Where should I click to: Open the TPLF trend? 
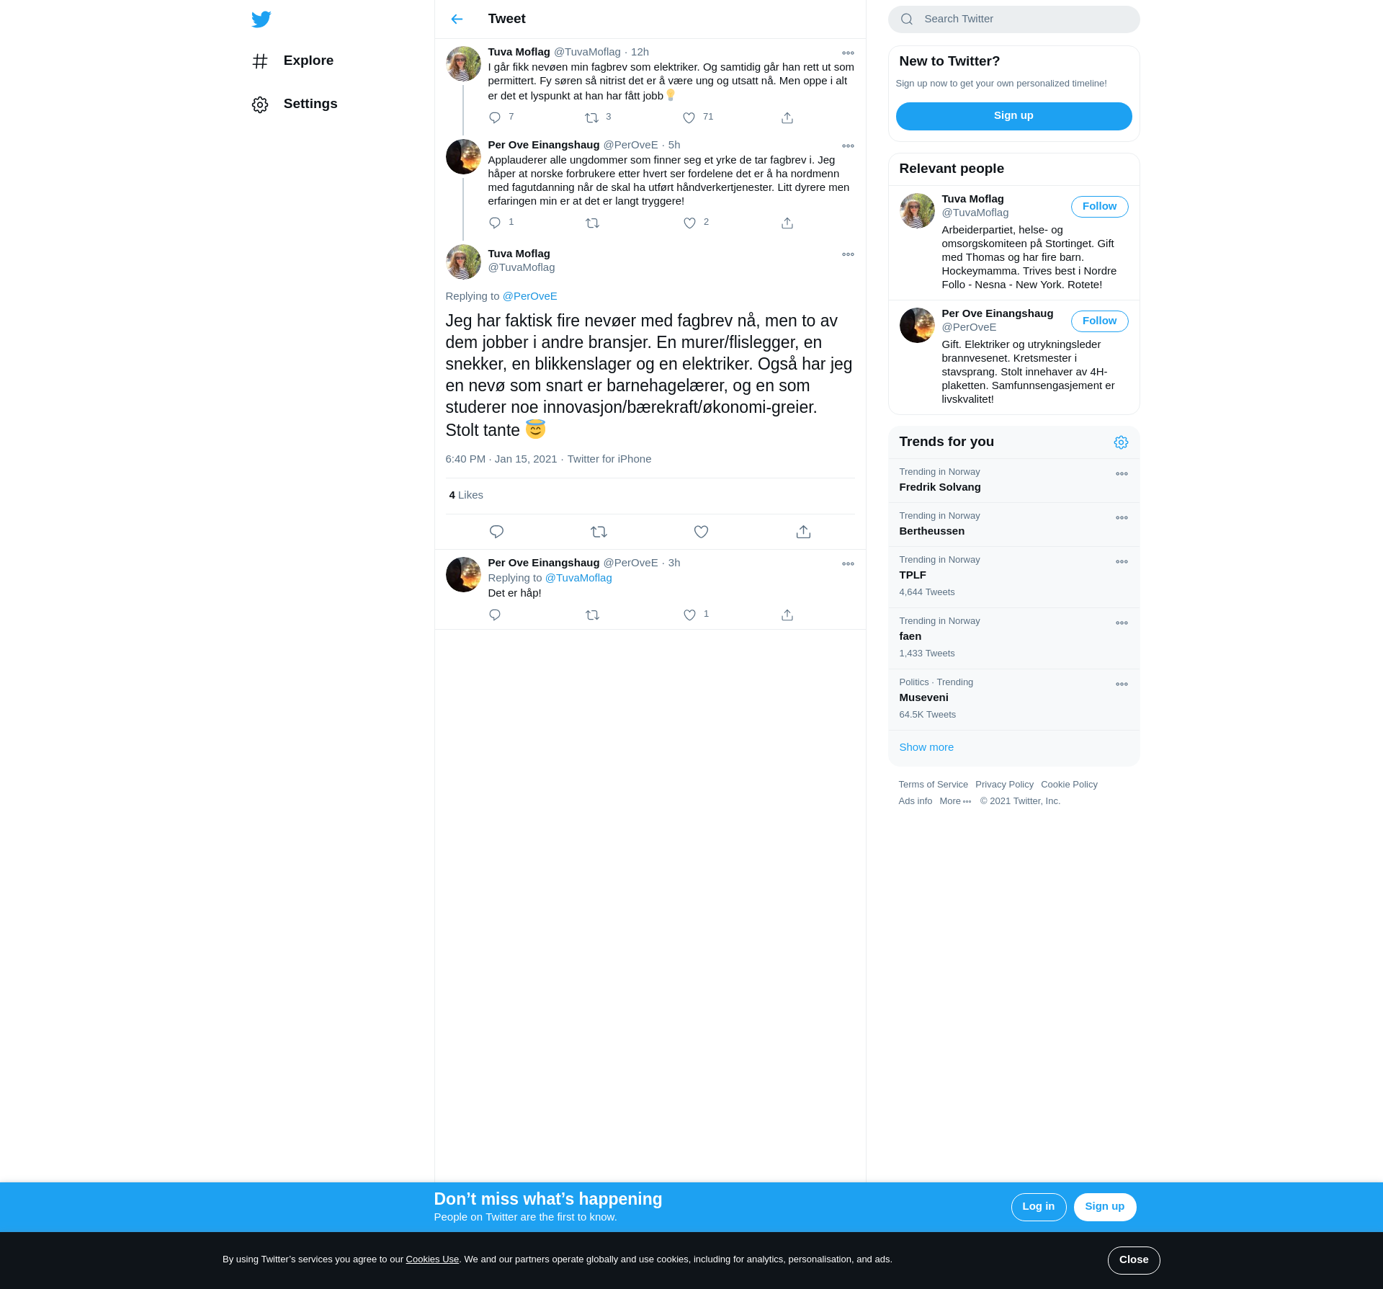pos(1013,577)
